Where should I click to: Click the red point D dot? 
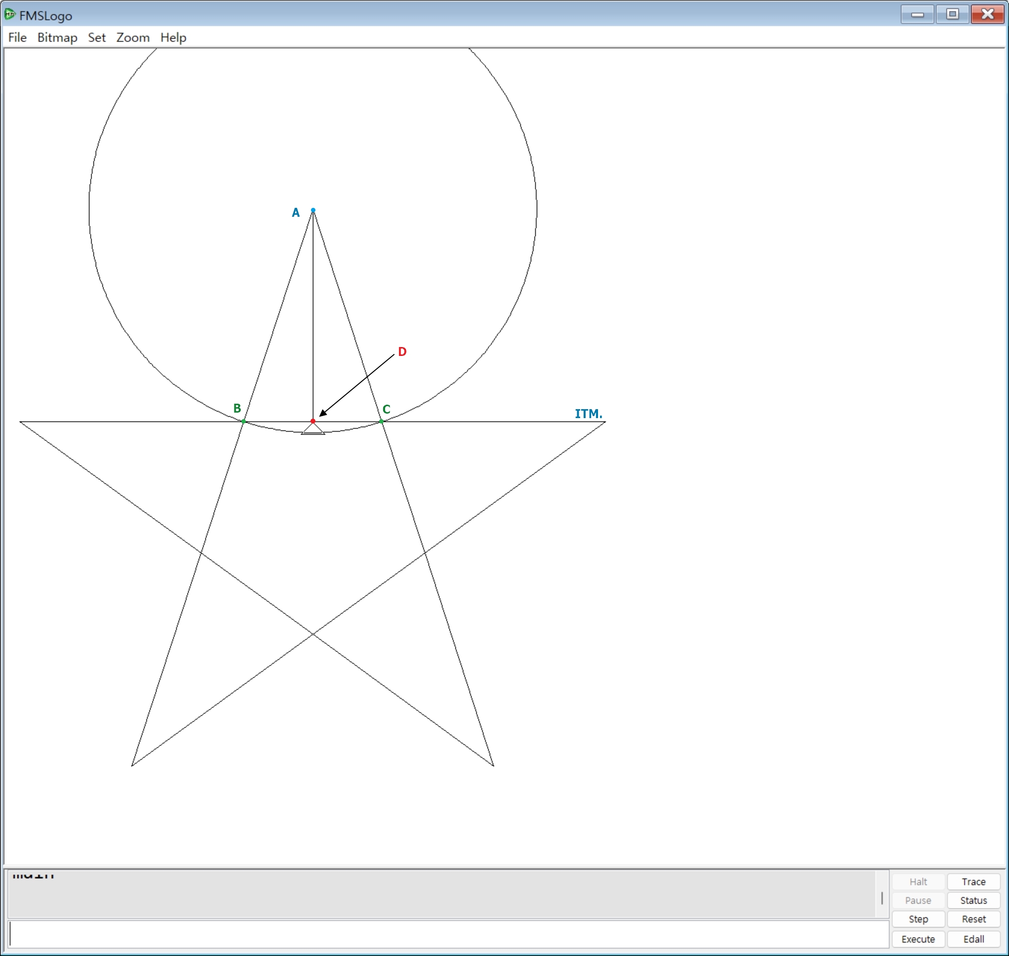[x=312, y=421]
